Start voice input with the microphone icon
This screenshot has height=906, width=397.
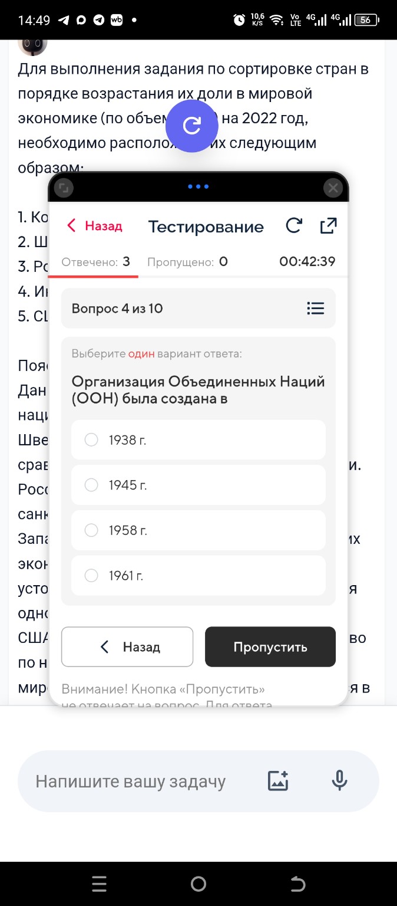tap(340, 780)
